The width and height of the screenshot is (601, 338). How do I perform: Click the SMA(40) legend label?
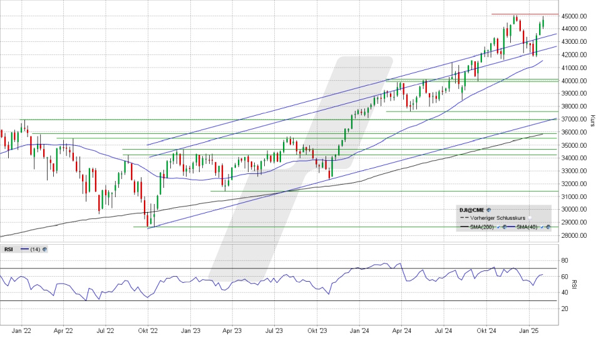(x=527, y=227)
